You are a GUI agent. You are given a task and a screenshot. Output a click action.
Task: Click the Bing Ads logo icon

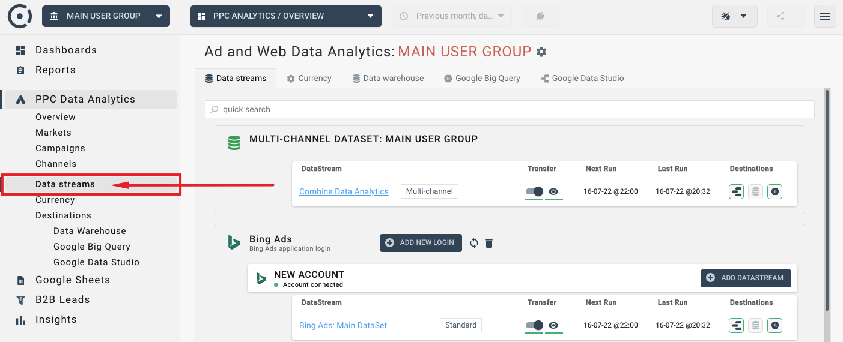[x=234, y=242]
